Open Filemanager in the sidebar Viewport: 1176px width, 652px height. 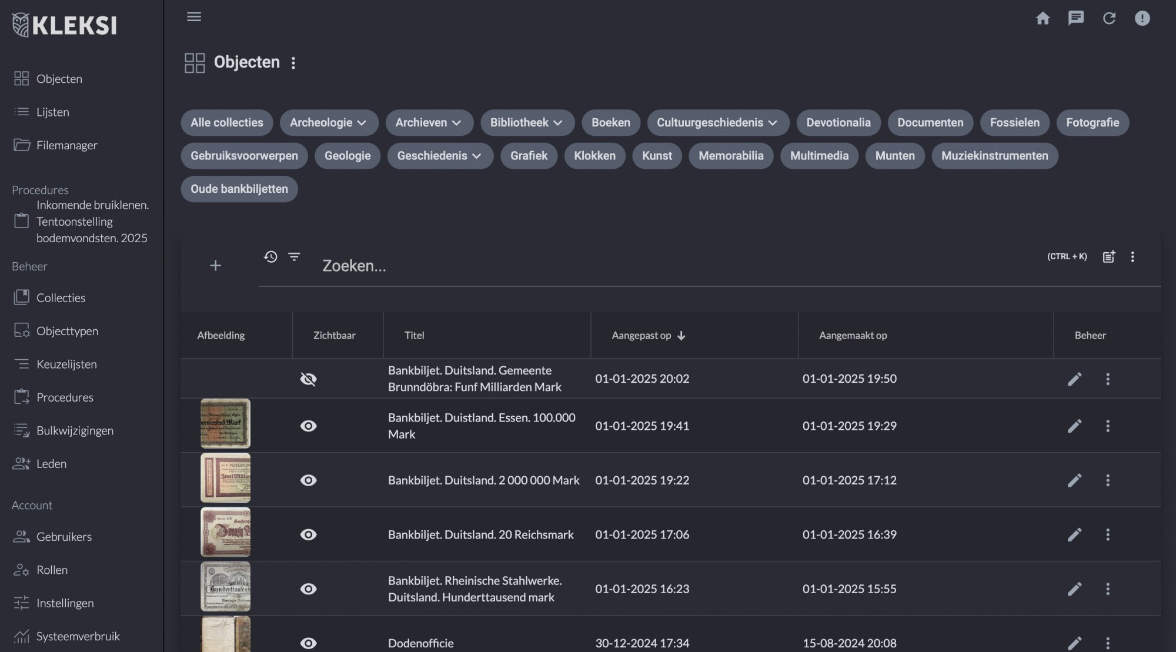click(66, 145)
